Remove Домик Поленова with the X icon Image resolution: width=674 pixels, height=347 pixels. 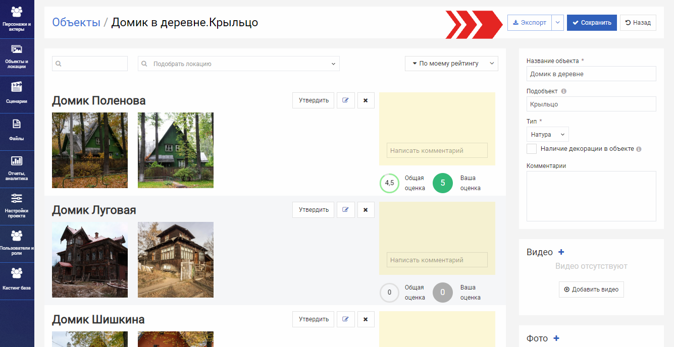point(366,100)
